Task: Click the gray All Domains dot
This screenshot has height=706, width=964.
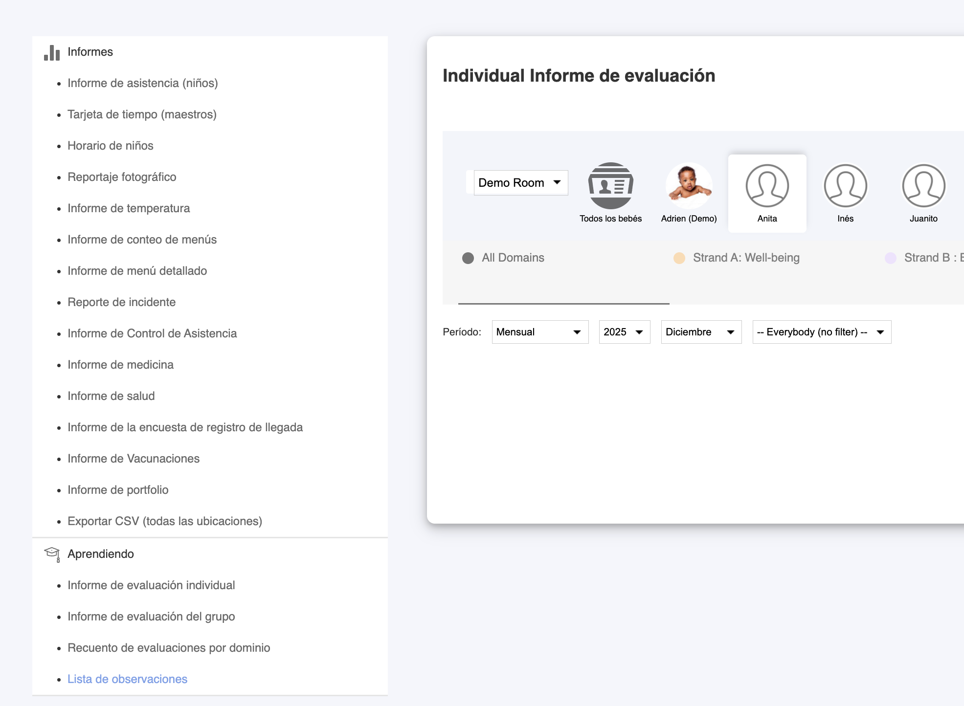Action: (x=468, y=258)
